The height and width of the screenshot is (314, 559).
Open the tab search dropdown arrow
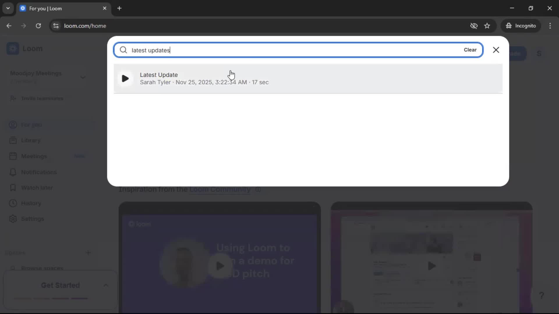tap(8, 8)
